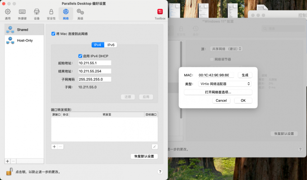Click 打开网络首选项... button

(218, 92)
